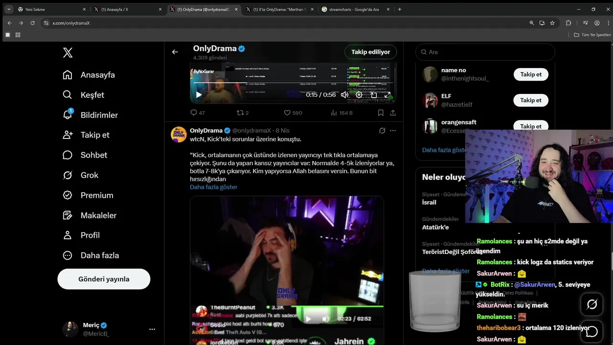This screenshot has width=613, height=345.
Task: Open Tüm Yer İşaretleri bookmarks folder
Action: point(592,35)
